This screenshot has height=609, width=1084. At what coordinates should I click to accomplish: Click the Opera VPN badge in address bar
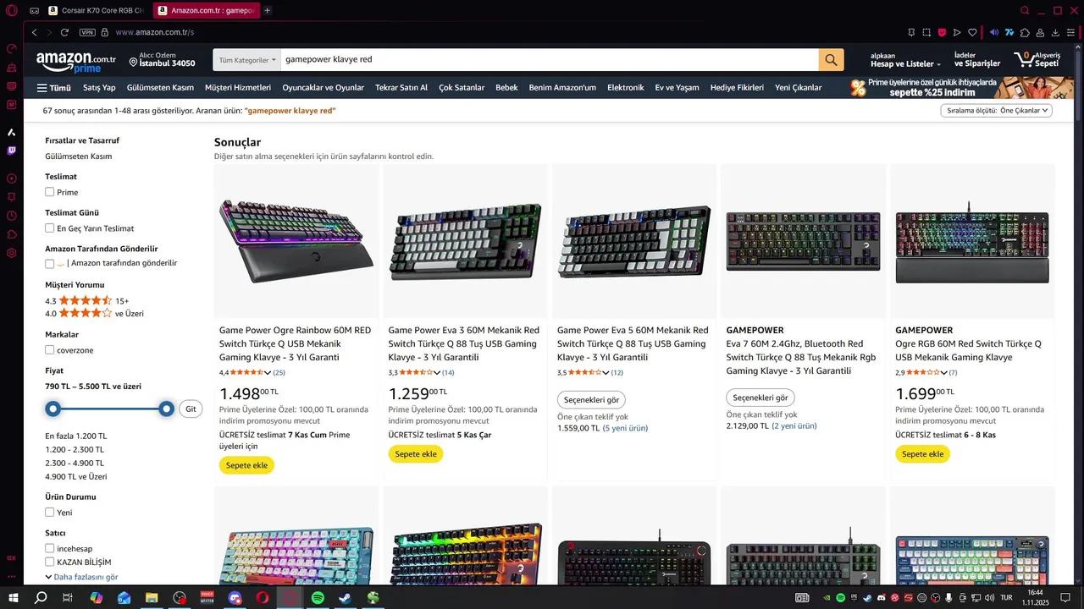(x=87, y=32)
